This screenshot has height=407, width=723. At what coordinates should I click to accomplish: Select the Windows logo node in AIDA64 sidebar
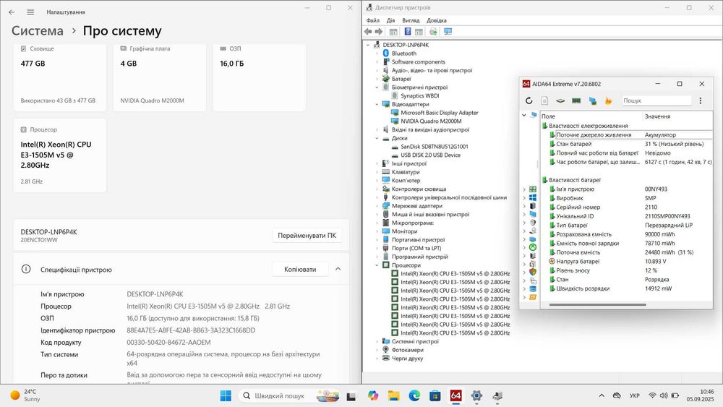pyautogui.click(x=533, y=198)
